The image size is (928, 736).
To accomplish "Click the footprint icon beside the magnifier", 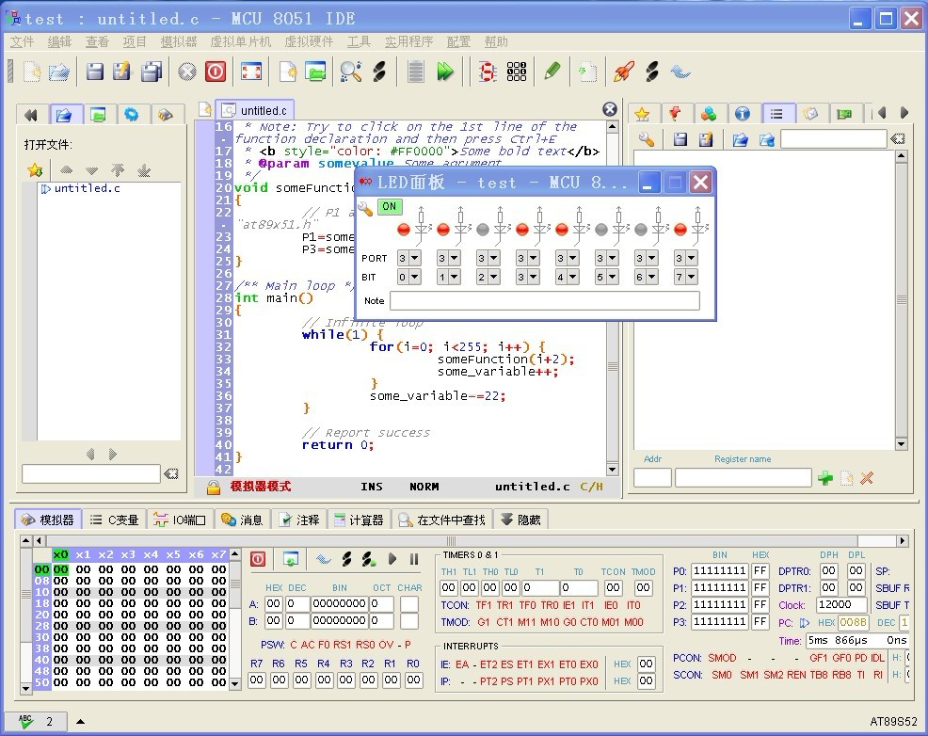I will (x=379, y=72).
